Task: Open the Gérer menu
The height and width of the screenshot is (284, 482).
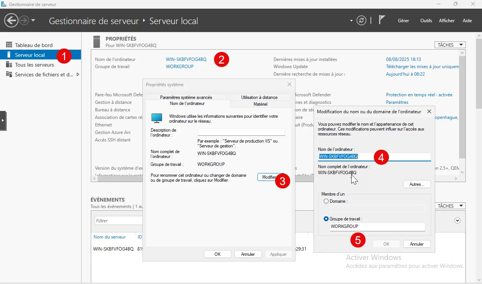Action: click(403, 21)
